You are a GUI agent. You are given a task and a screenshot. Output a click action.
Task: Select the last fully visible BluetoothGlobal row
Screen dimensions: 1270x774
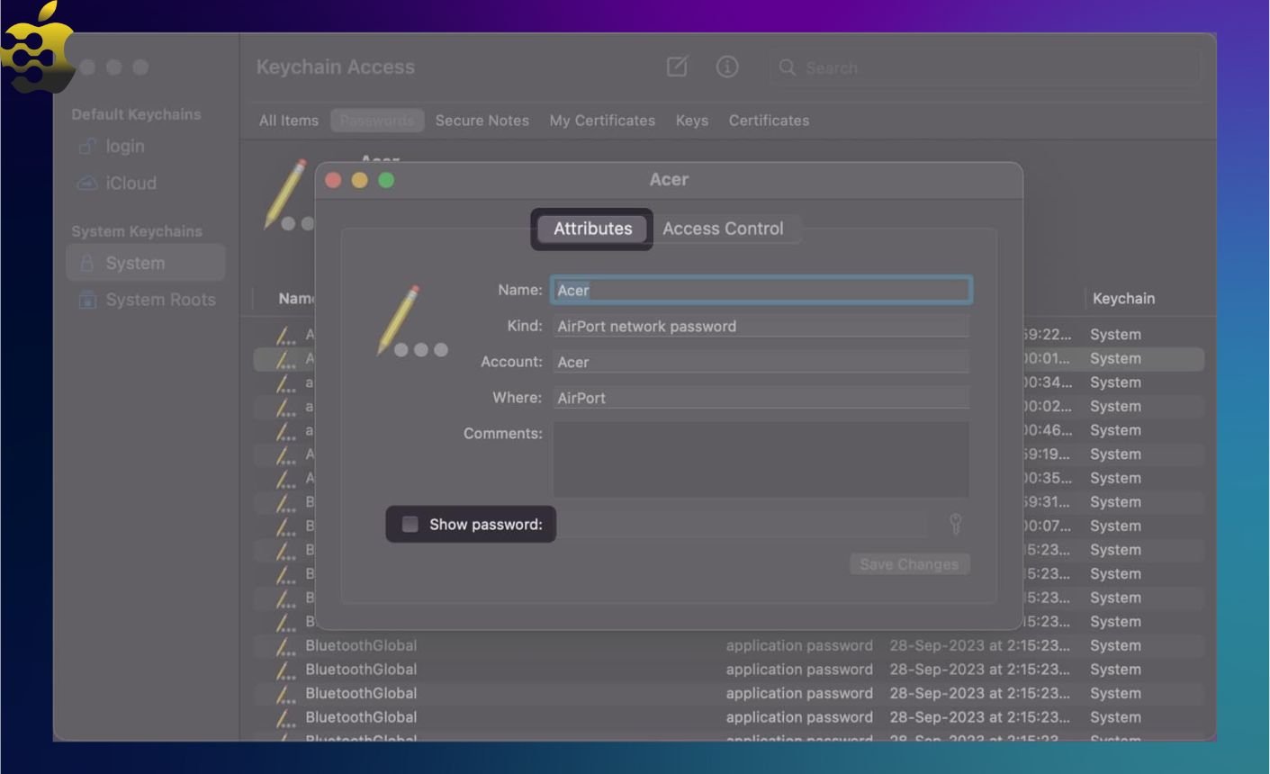pyautogui.click(x=728, y=717)
